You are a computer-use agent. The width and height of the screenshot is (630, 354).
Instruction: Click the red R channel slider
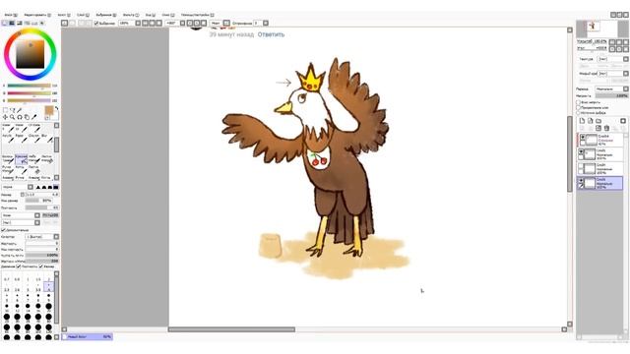pos(29,86)
